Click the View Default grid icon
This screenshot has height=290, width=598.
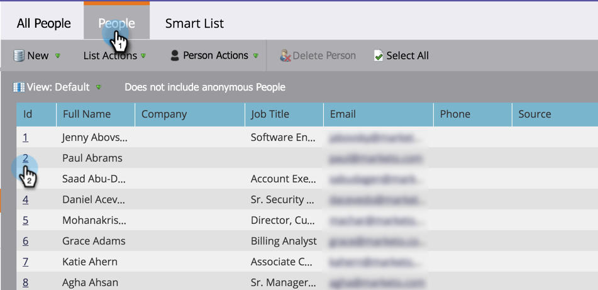(x=19, y=87)
